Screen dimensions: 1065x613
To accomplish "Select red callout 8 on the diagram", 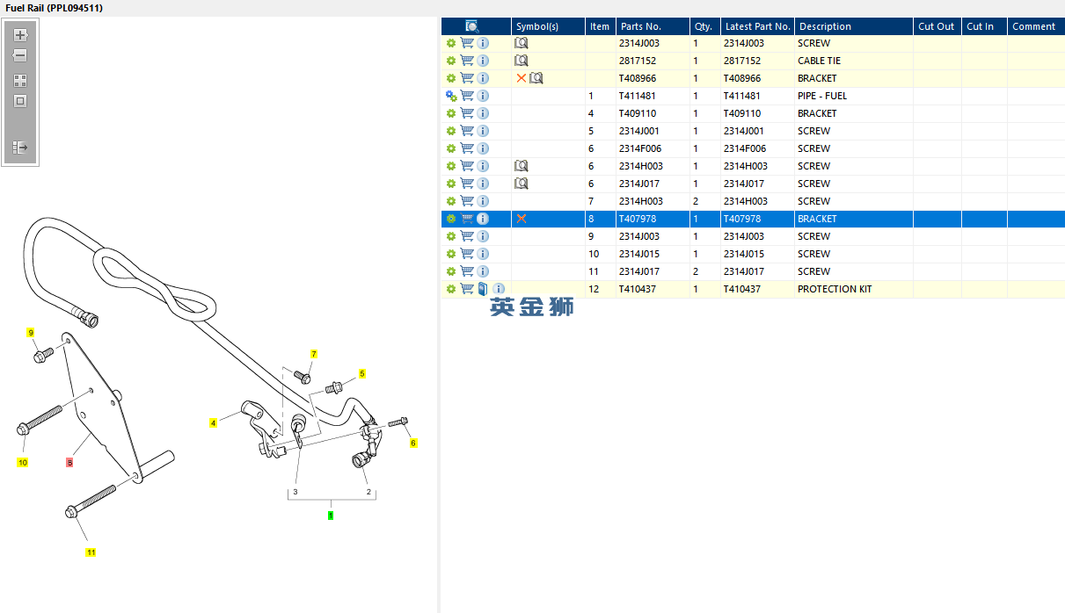I will pos(69,462).
